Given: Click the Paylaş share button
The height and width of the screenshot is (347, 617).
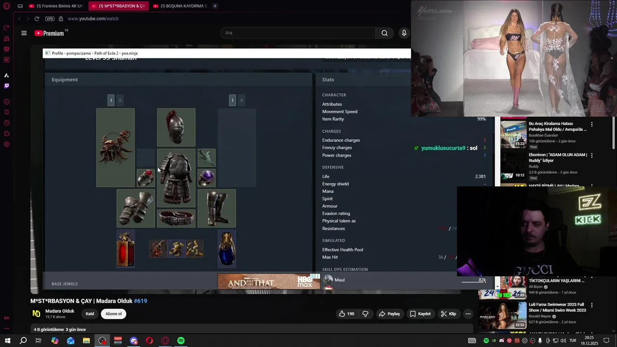Looking at the screenshot, I should coord(389,314).
